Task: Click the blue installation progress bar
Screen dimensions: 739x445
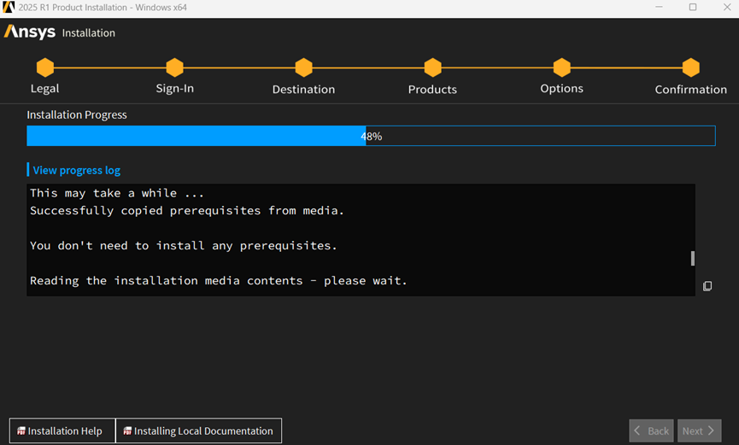Action: (371, 136)
